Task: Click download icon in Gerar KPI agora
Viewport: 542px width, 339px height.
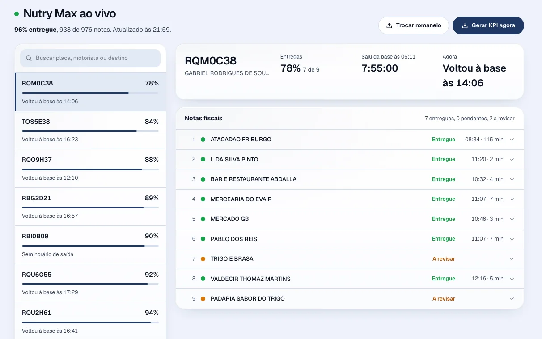Action: [465, 25]
